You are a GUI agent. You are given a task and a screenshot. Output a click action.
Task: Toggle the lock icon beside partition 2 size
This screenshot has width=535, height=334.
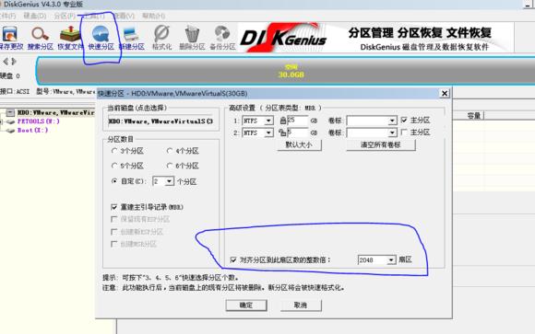[282, 132]
